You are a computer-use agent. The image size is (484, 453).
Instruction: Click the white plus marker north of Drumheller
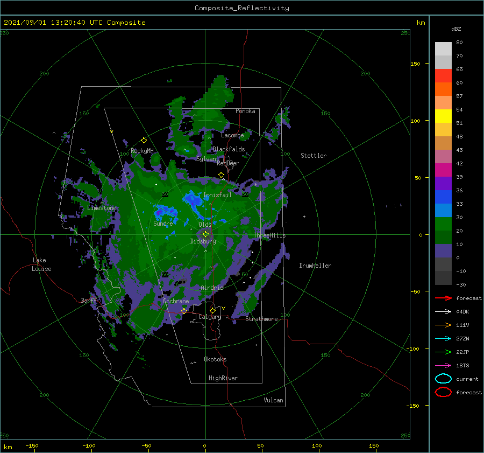[x=304, y=217]
